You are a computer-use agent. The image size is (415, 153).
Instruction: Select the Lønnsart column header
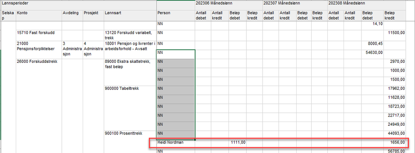coord(130,15)
